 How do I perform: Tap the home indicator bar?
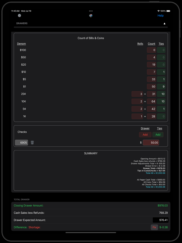91,232
